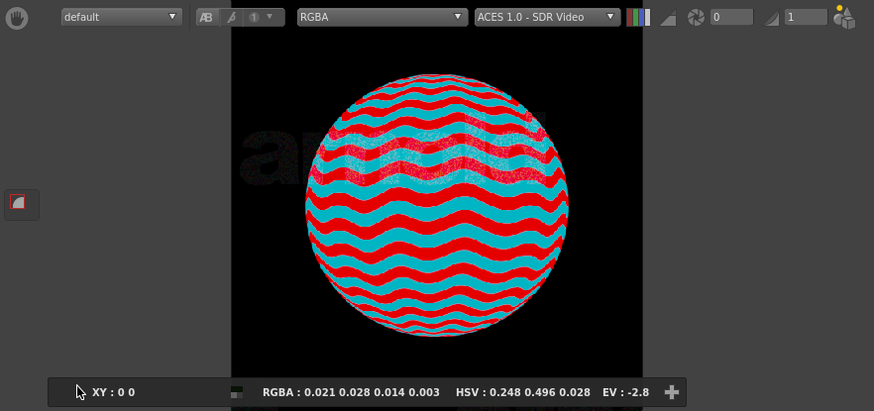Click the pixel color swatch in status bar
Image resolution: width=874 pixels, height=411 pixels.
[236, 392]
